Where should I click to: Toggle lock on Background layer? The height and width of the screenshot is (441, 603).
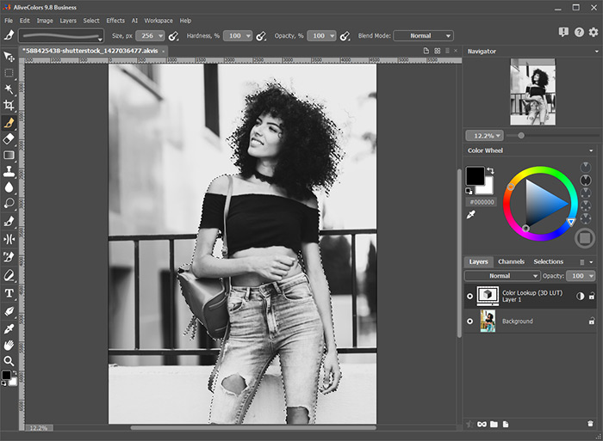(592, 322)
